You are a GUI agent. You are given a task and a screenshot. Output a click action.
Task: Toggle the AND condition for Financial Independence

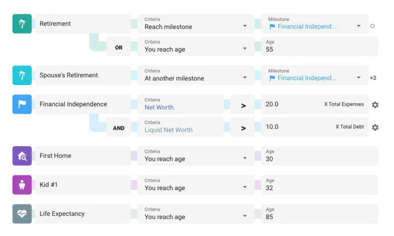(x=119, y=128)
